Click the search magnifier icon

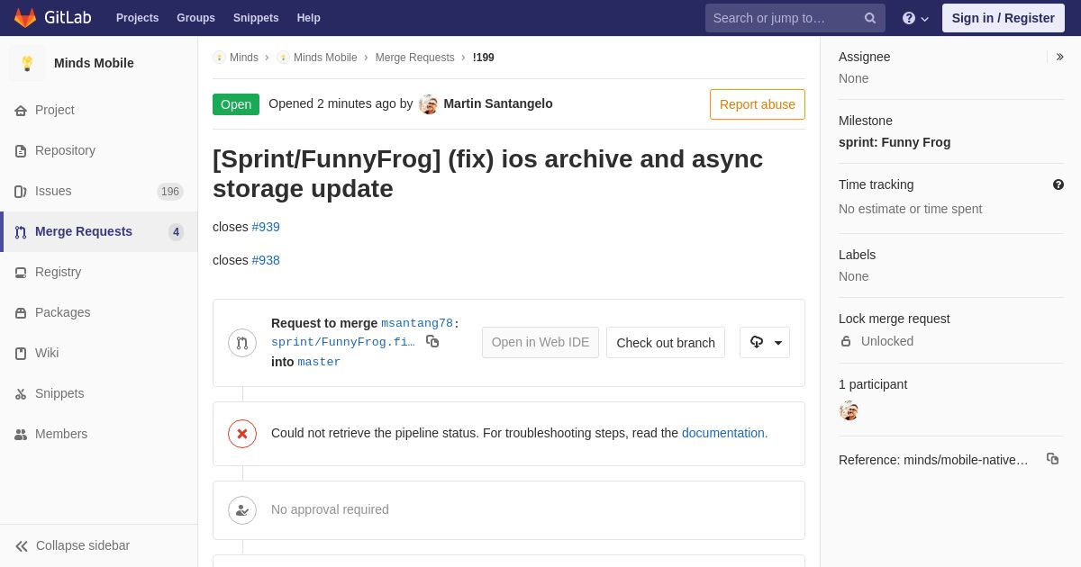(870, 18)
